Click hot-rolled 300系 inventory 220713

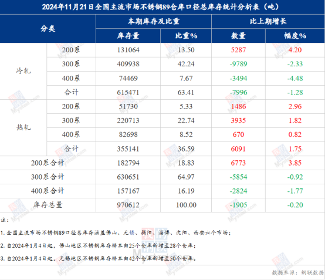tap(128, 121)
